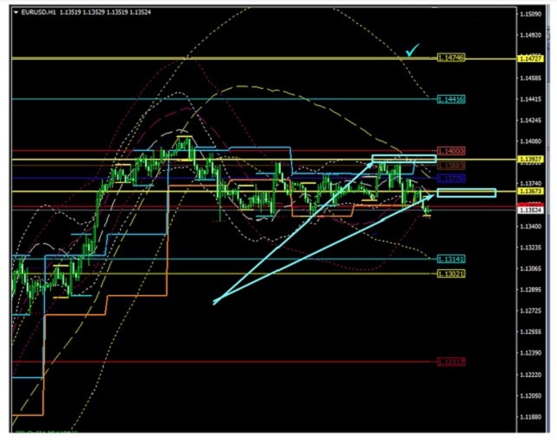Click the 1.13021 yellow level label
557x440 pixels.
pyautogui.click(x=451, y=273)
